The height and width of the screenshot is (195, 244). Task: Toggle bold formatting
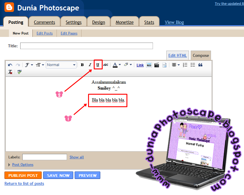(82, 65)
